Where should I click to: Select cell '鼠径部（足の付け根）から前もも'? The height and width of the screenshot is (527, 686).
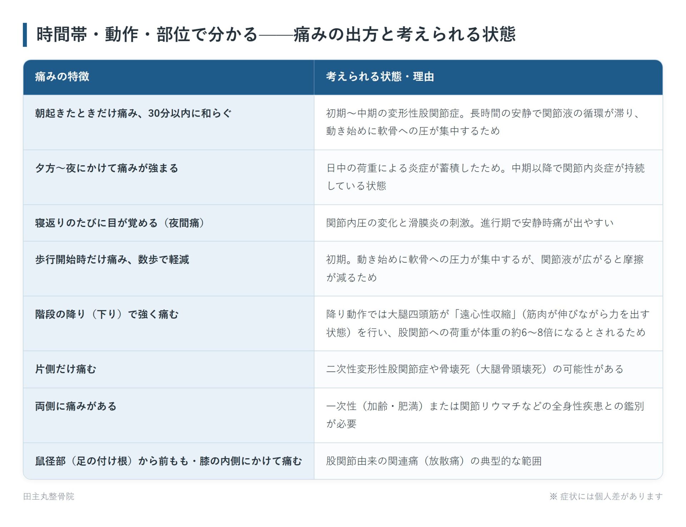point(169,461)
